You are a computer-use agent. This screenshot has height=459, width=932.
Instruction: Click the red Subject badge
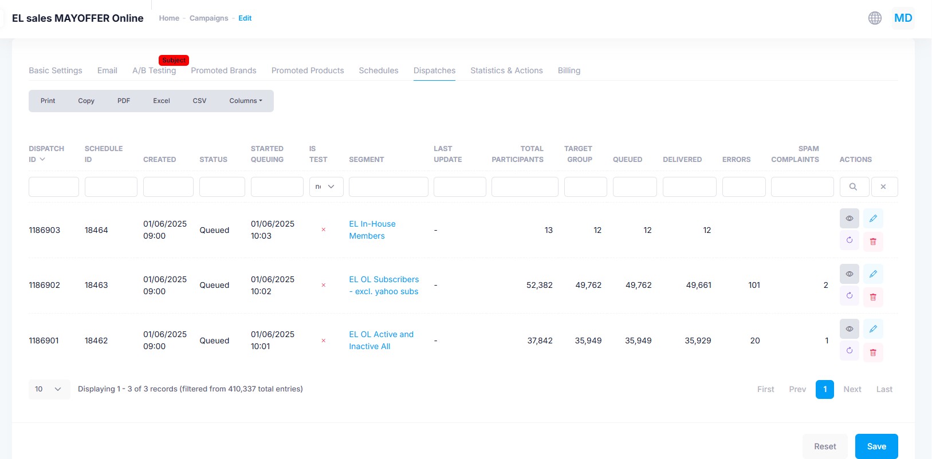click(x=174, y=60)
